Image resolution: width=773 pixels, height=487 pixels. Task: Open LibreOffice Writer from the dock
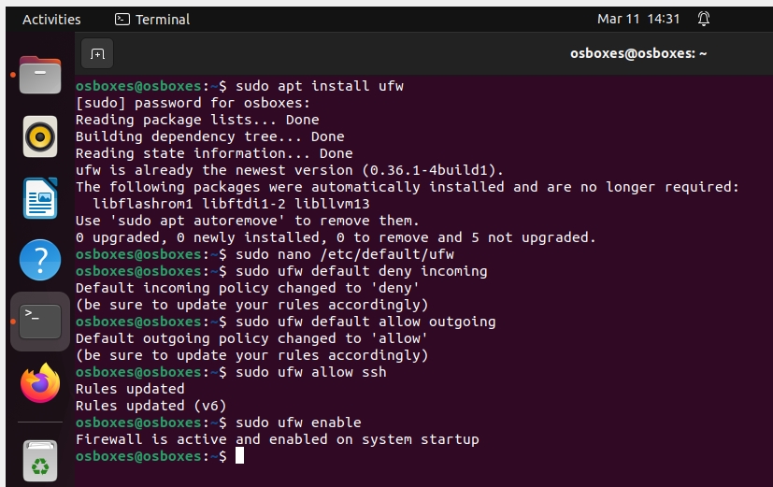pyautogui.click(x=40, y=198)
